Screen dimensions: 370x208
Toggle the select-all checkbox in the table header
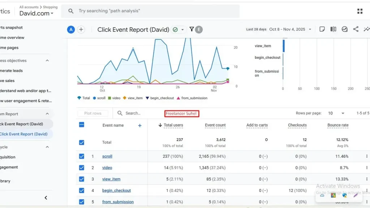pyautogui.click(x=82, y=125)
